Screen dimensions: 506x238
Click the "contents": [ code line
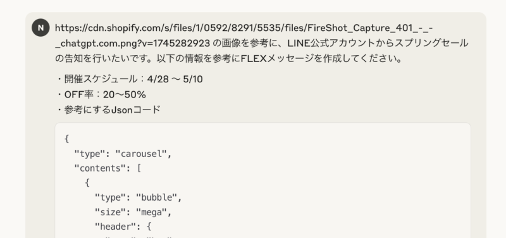point(108,168)
